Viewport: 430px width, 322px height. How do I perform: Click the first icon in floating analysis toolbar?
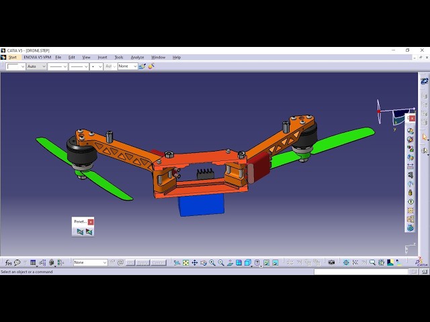click(411, 131)
